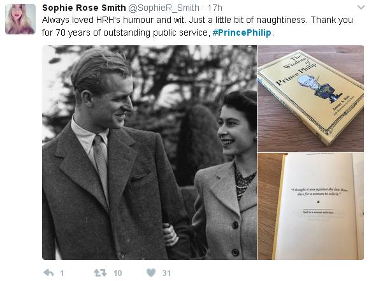
Task: Click 'The Wisdom of Prince Philip' book title
Action: (296, 70)
